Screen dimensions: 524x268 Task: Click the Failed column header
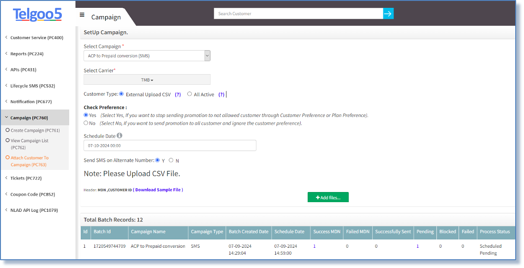(x=468, y=232)
